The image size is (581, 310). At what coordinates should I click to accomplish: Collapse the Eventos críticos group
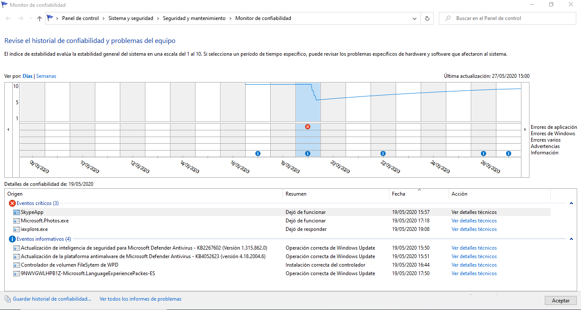571,203
